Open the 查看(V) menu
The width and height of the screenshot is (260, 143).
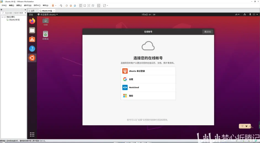click(x=19, y=6)
